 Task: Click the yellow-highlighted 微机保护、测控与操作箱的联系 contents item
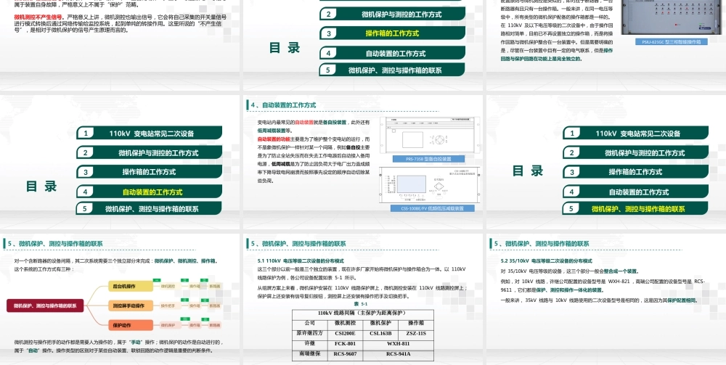click(635, 209)
